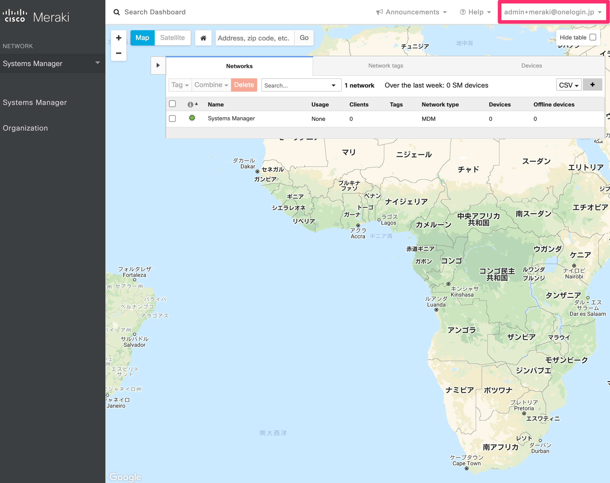Open the Help dropdown menu
The height and width of the screenshot is (483, 610).
pos(475,12)
